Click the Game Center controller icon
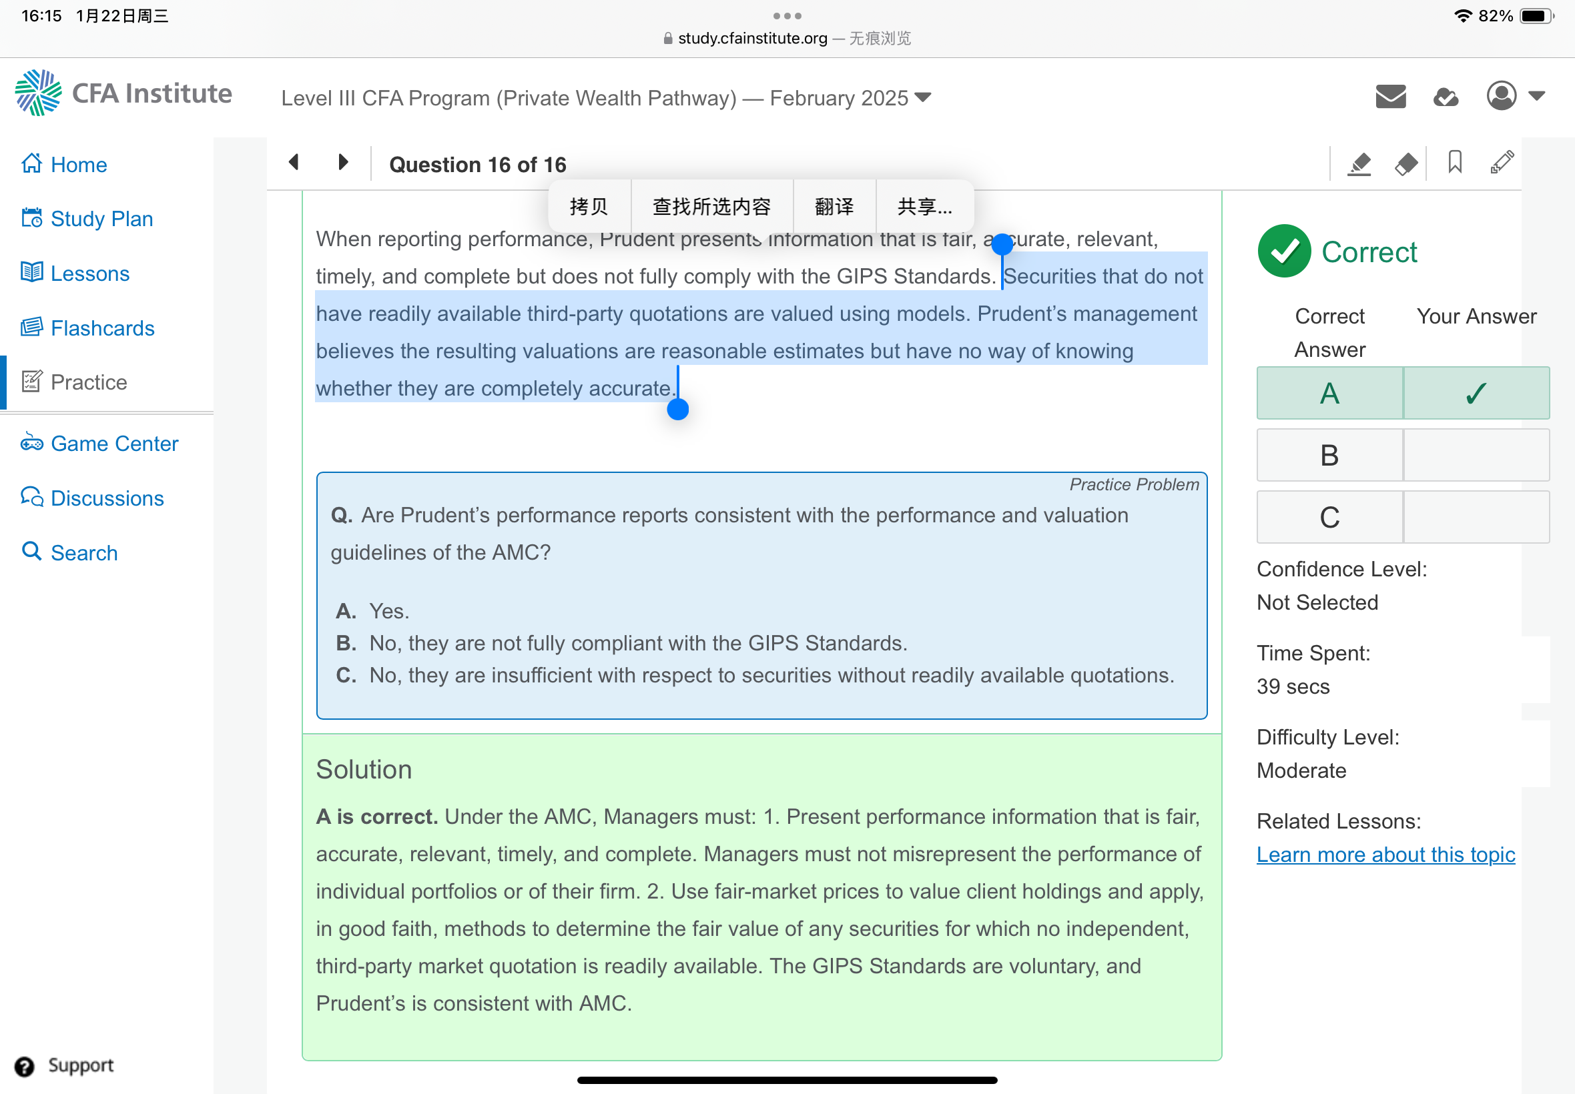The width and height of the screenshot is (1575, 1094). pyautogui.click(x=31, y=442)
